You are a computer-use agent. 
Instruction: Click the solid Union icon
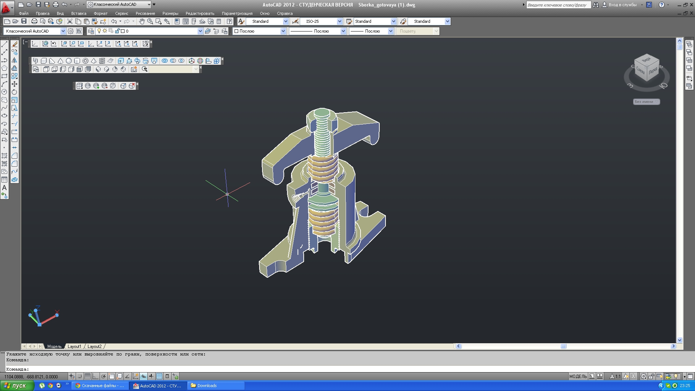[x=165, y=61]
